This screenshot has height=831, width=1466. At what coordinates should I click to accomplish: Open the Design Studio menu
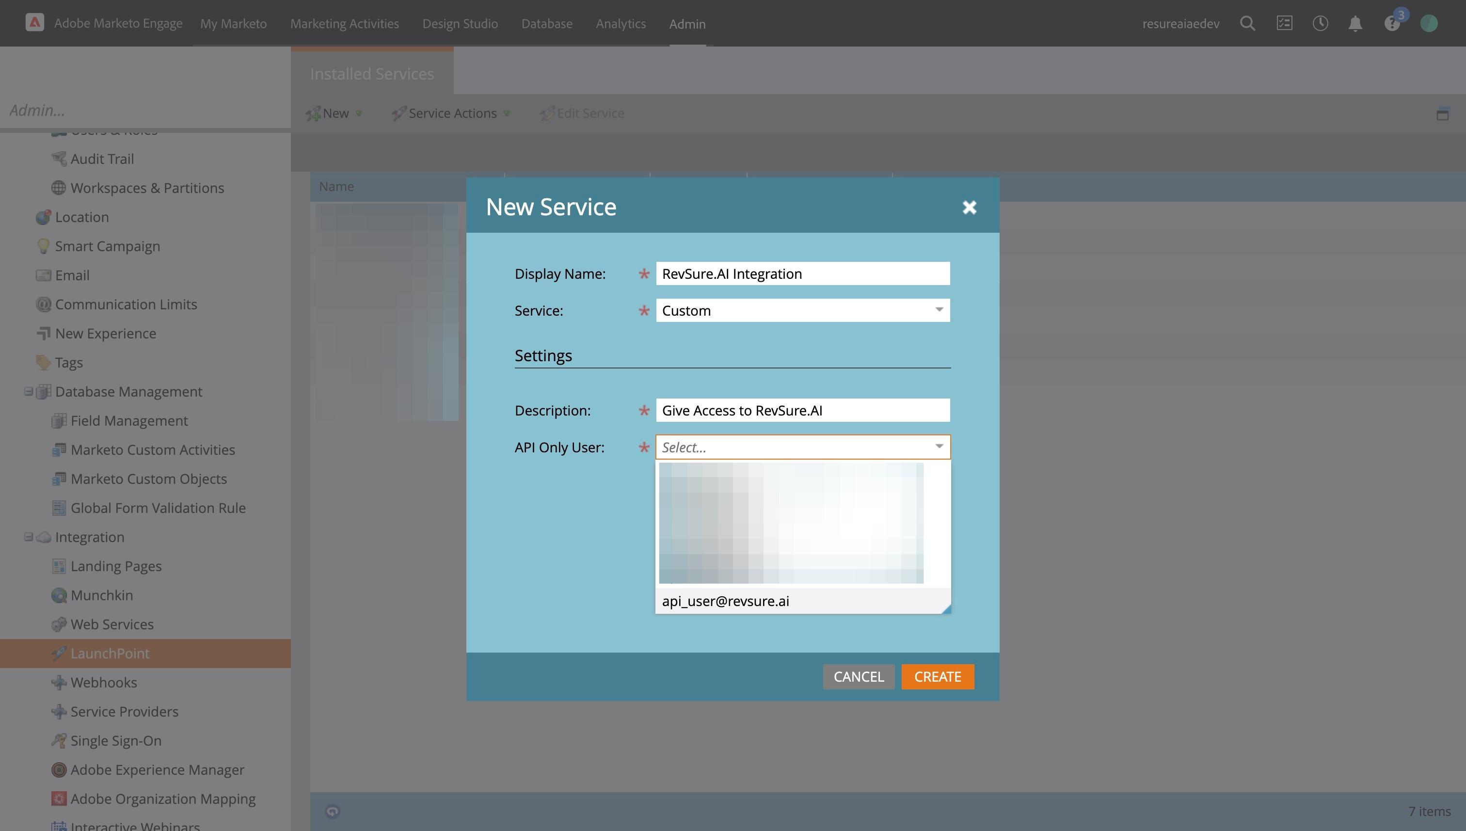pyautogui.click(x=460, y=23)
